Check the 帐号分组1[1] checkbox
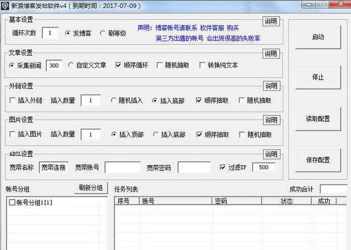The height and width of the screenshot is (250, 351). [x=12, y=203]
